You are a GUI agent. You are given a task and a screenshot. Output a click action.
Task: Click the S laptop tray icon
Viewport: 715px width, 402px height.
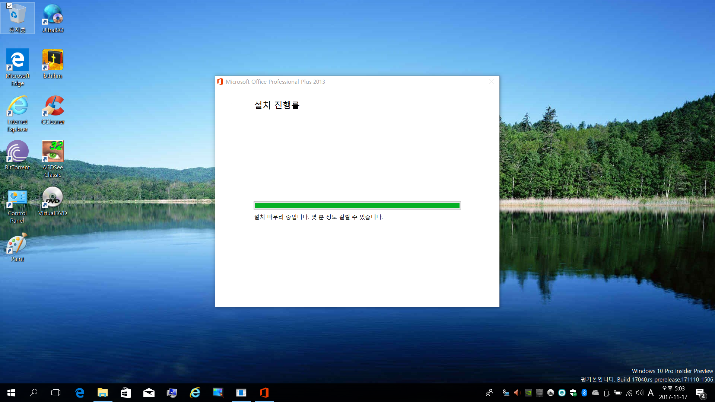coord(506,393)
